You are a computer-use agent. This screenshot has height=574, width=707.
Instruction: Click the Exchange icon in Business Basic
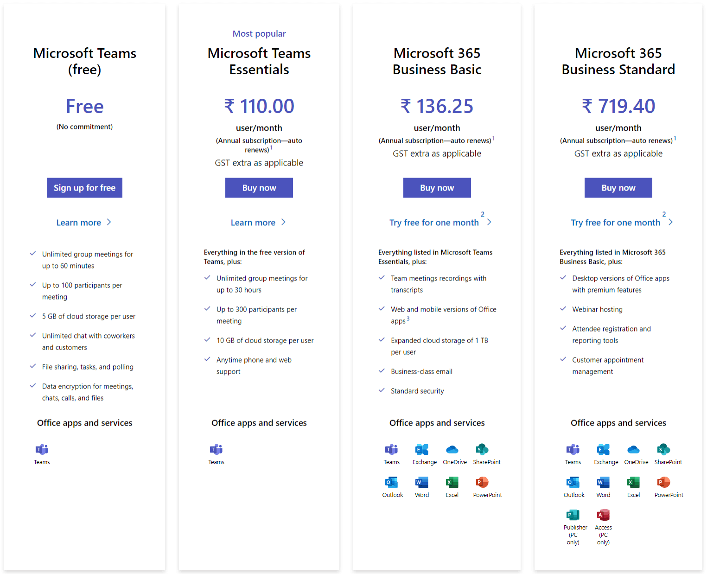(x=422, y=449)
